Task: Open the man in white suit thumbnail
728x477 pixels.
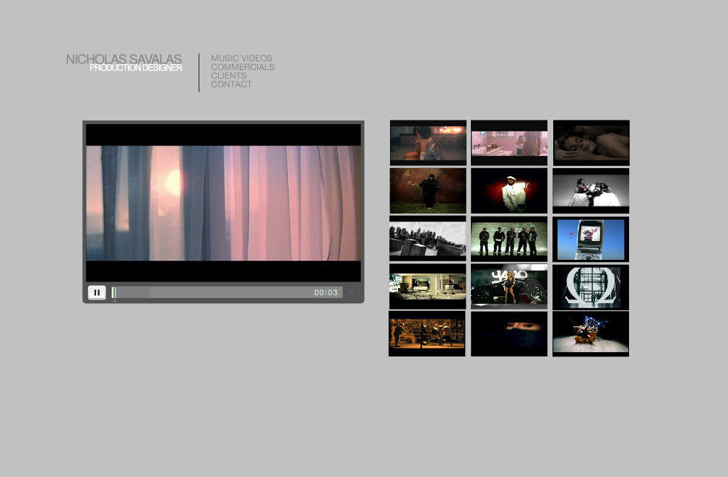Action: pyautogui.click(x=509, y=191)
